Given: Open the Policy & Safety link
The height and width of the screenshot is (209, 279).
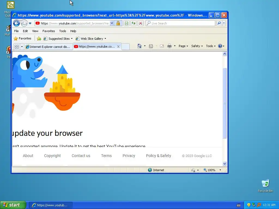Looking at the screenshot, I should coord(158,156).
